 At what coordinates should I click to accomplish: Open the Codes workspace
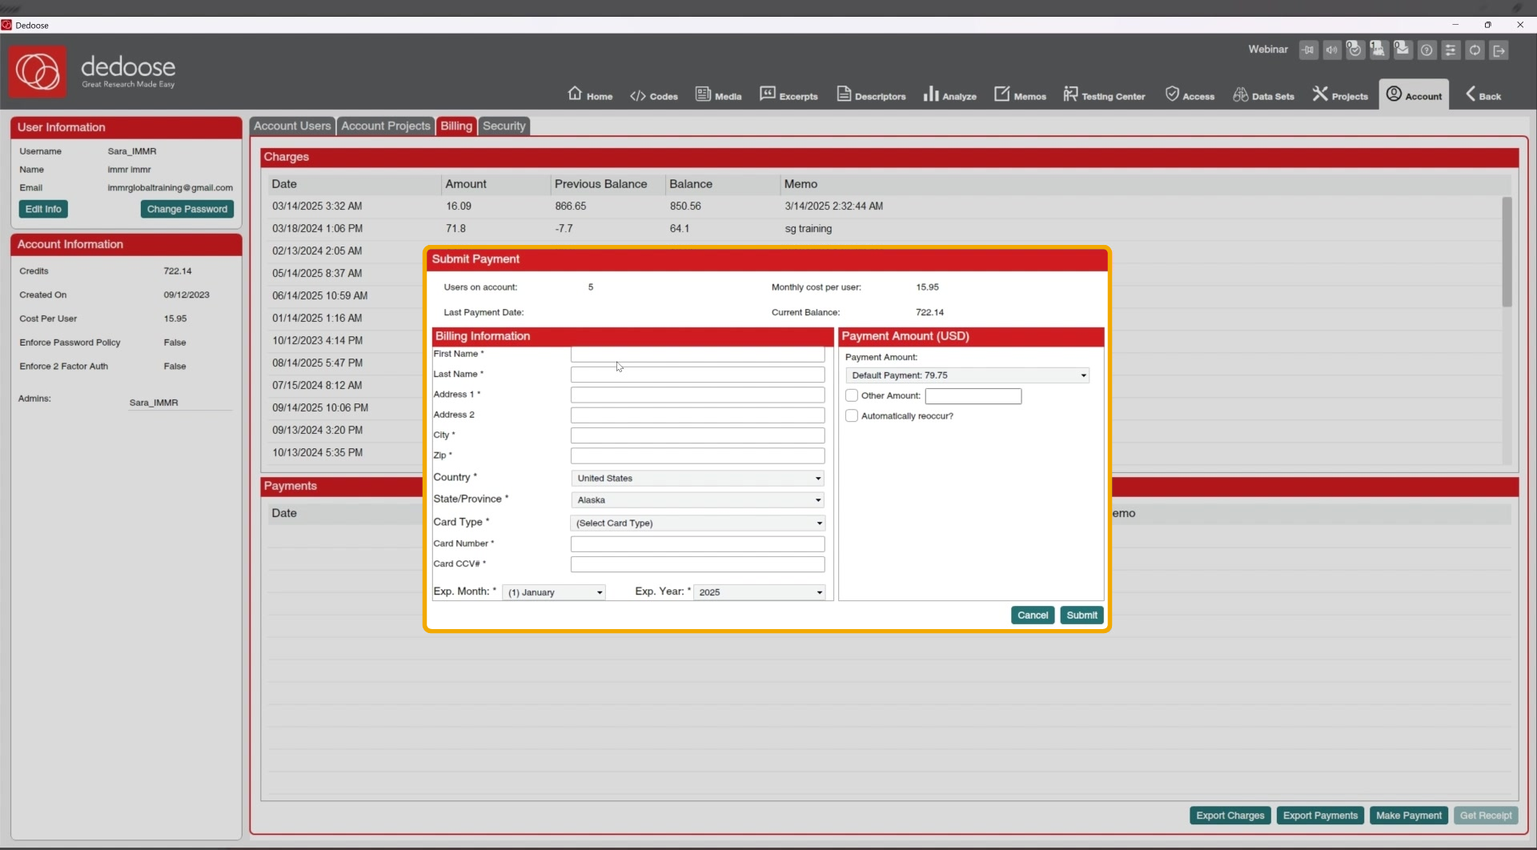click(654, 95)
